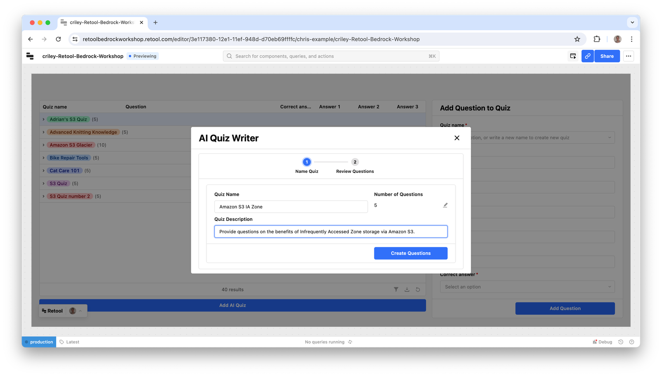This screenshot has width=662, height=376.
Task: Bookmark this page with star icon
Action: point(577,39)
